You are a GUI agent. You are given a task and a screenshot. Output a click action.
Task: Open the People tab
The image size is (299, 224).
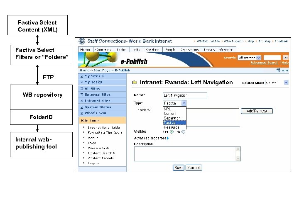click(x=170, y=49)
